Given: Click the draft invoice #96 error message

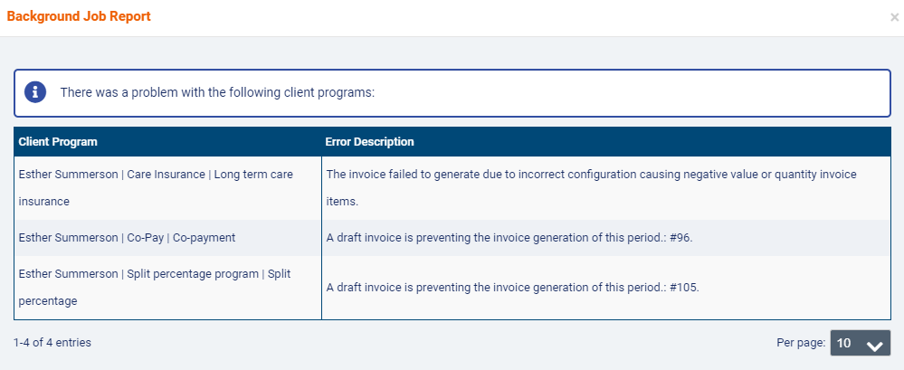Looking at the screenshot, I should 509,238.
